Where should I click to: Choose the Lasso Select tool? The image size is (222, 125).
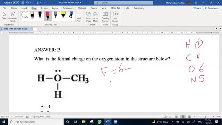pos(25,15)
